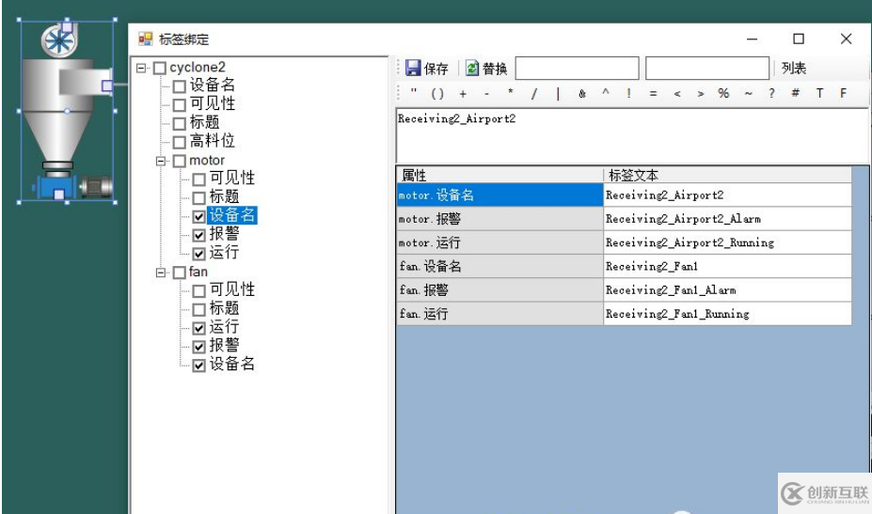Insert the T (true) value button
Viewport: 872px width, 514px height.
coord(819,93)
